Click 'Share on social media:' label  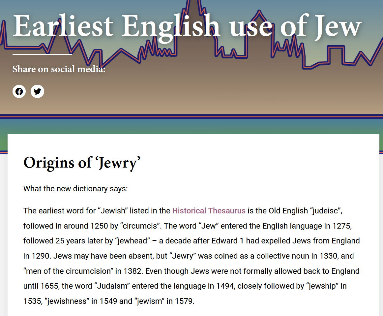tap(59, 69)
